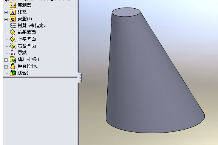Select the 疊層拉伸1 label

click(x=28, y=66)
